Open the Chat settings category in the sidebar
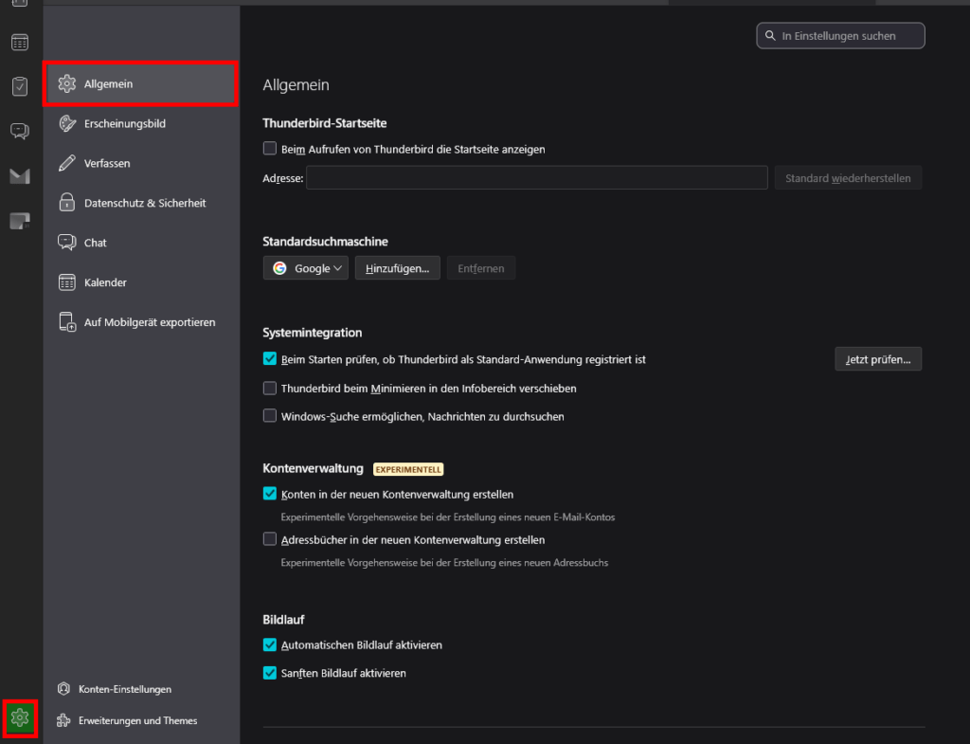The image size is (970, 744). [x=95, y=243]
